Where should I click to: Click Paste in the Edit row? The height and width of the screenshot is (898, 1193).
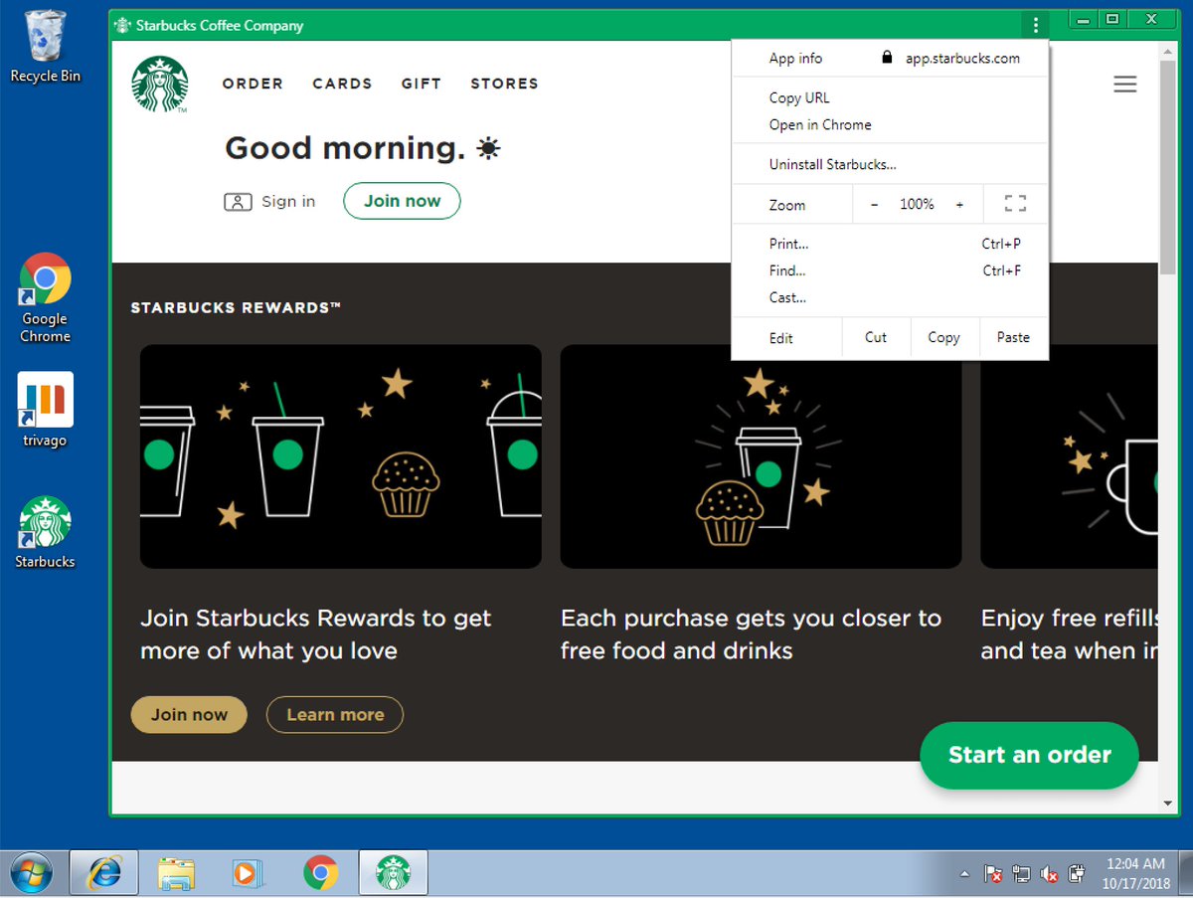coord(1014,337)
